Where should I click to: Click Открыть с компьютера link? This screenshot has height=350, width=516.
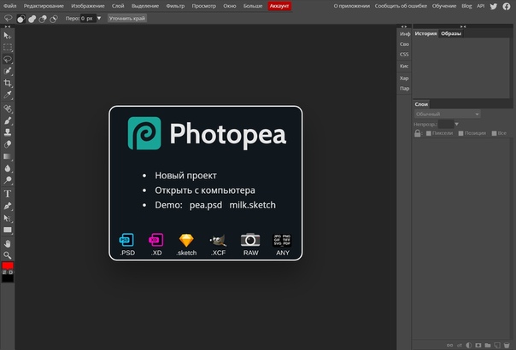coord(205,190)
